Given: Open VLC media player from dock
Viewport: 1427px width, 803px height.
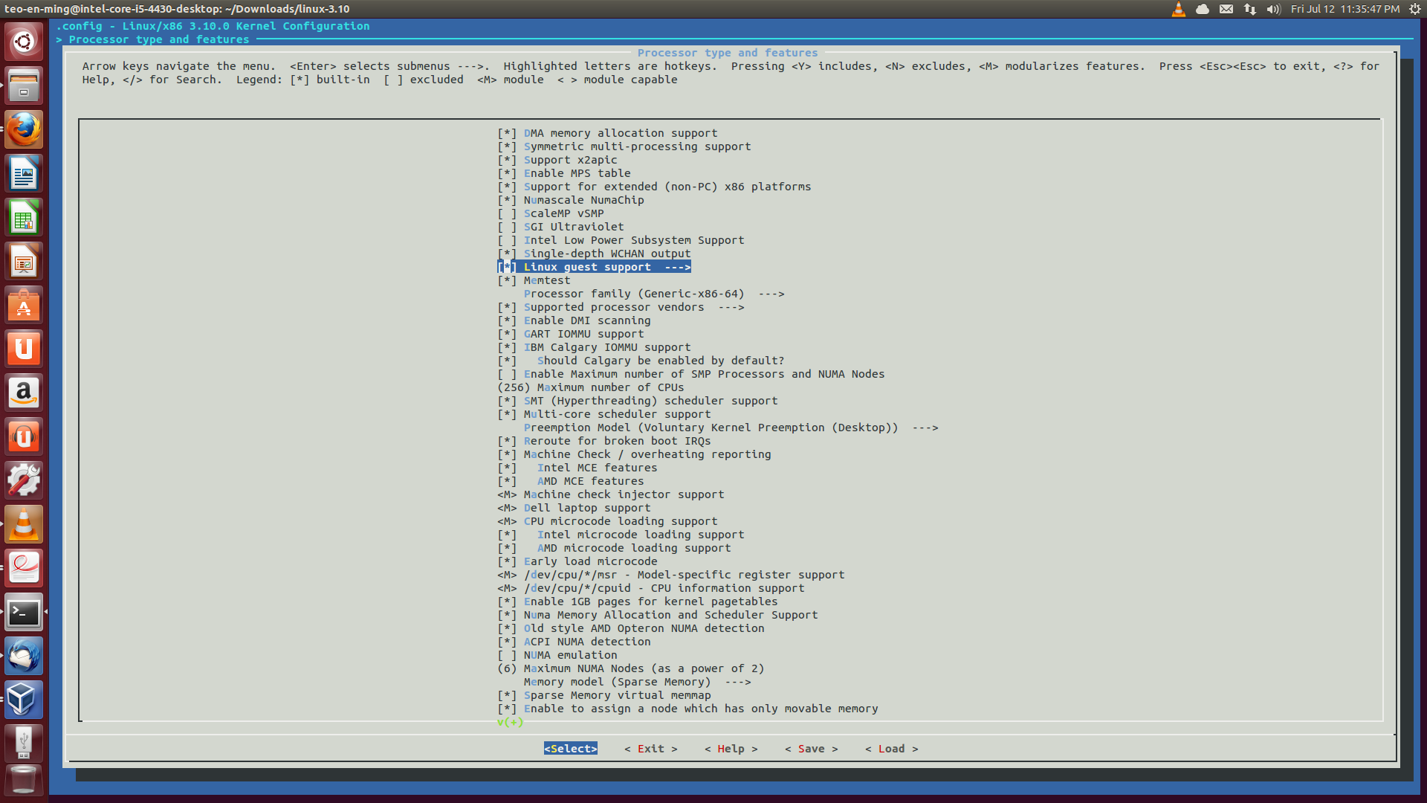Looking at the screenshot, I should click(x=24, y=524).
